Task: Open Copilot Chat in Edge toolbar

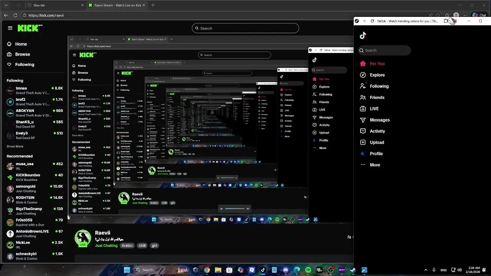Action: point(479,15)
